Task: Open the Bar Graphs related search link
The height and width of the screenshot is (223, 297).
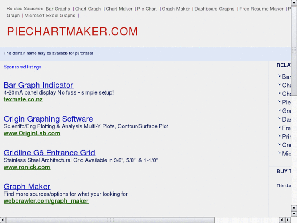Action: pos(58,9)
